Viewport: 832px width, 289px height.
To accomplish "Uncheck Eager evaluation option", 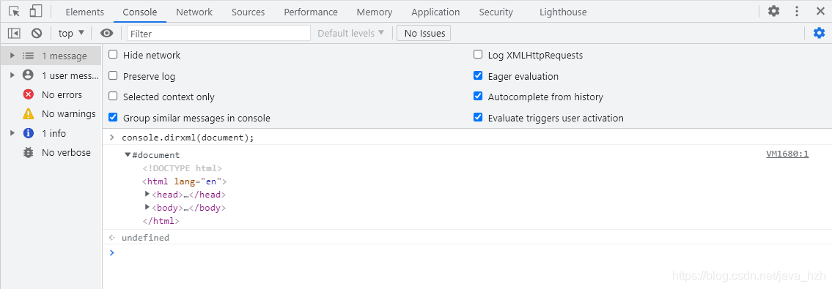I will tap(478, 75).
